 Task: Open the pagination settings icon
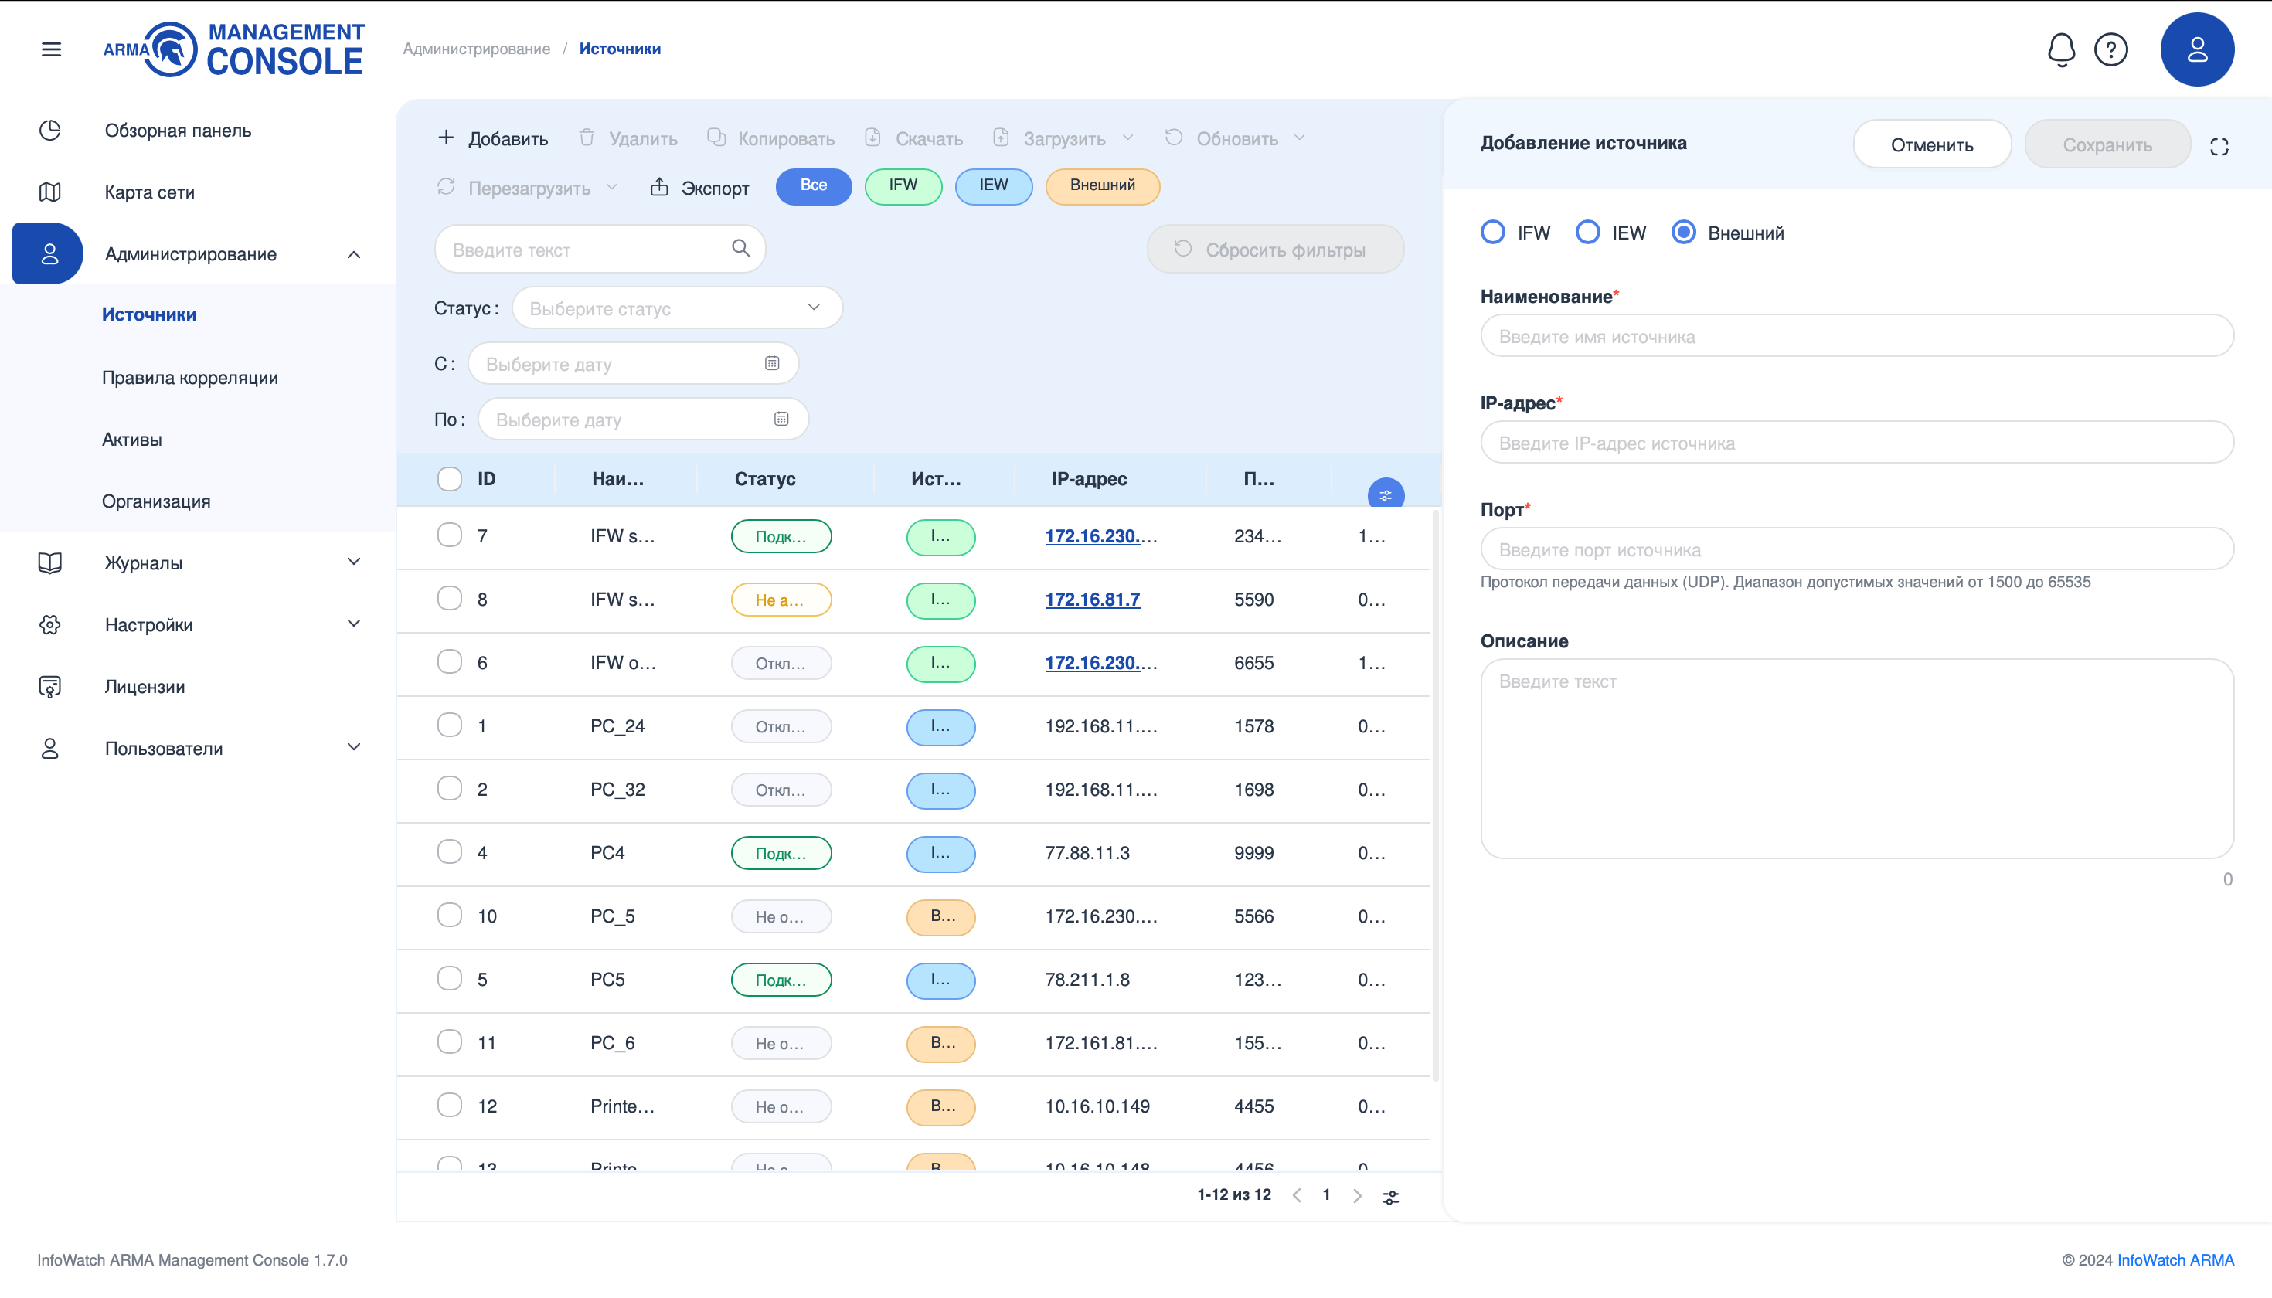point(1390,1198)
